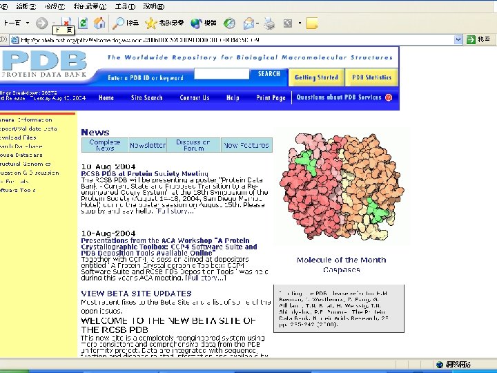Open Software Tools in the yellow sidebar
Screen dimensions: 497x373
(18, 190)
